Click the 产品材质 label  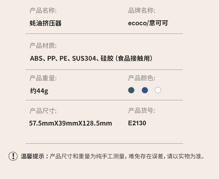click(x=43, y=46)
